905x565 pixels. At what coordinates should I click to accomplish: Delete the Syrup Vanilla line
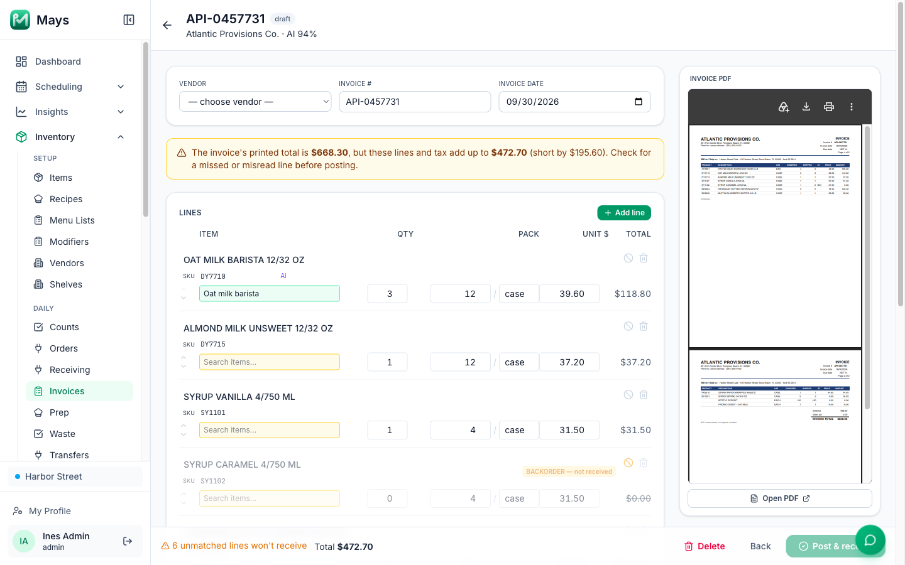(644, 395)
